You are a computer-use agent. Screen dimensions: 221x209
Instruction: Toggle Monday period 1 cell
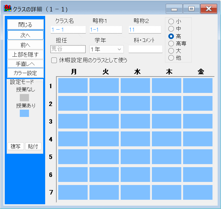(x=73, y=85)
